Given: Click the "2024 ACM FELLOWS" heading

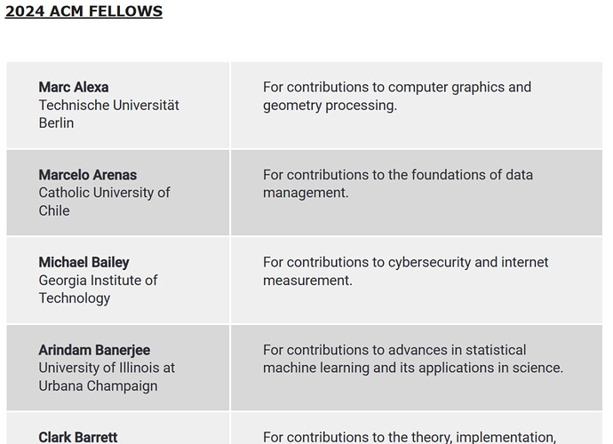Looking at the screenshot, I should pos(84,12).
